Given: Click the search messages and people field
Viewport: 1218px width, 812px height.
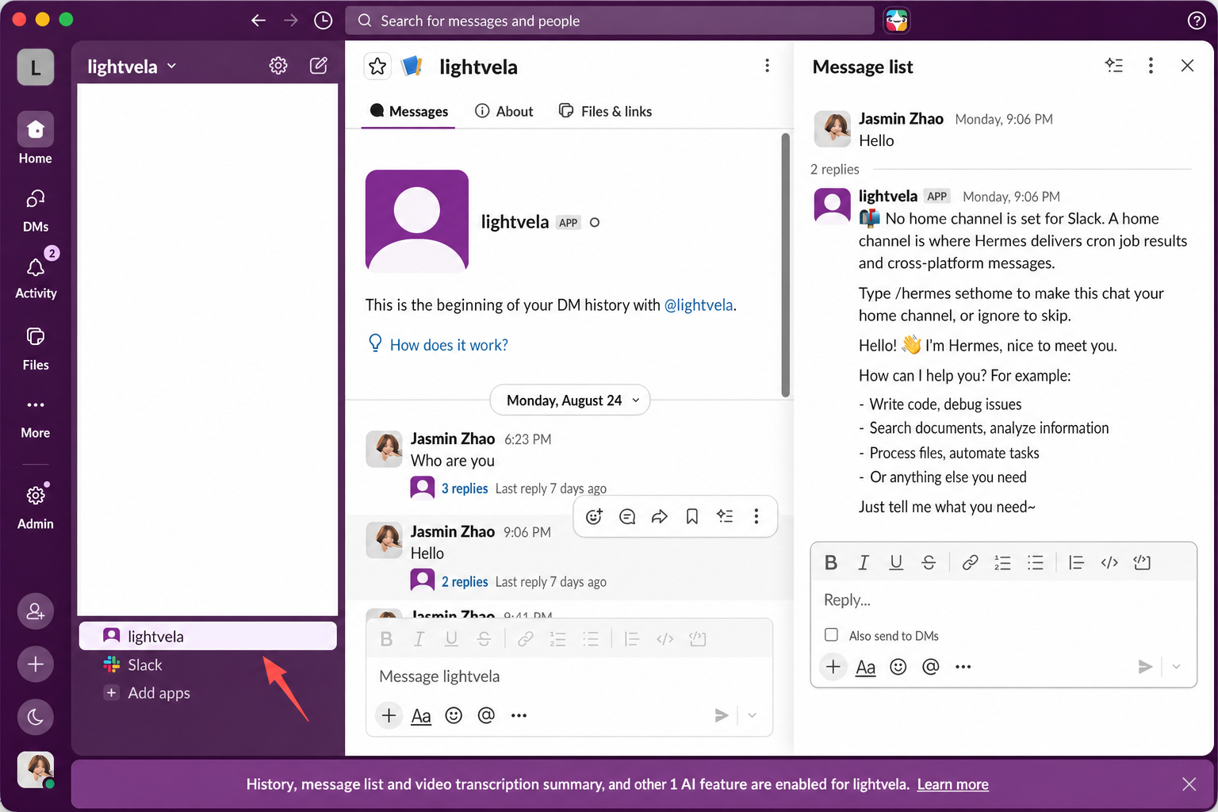Looking at the screenshot, I should point(609,21).
